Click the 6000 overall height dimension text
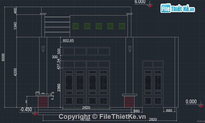This screenshot has width=205, height=123. 3,57
